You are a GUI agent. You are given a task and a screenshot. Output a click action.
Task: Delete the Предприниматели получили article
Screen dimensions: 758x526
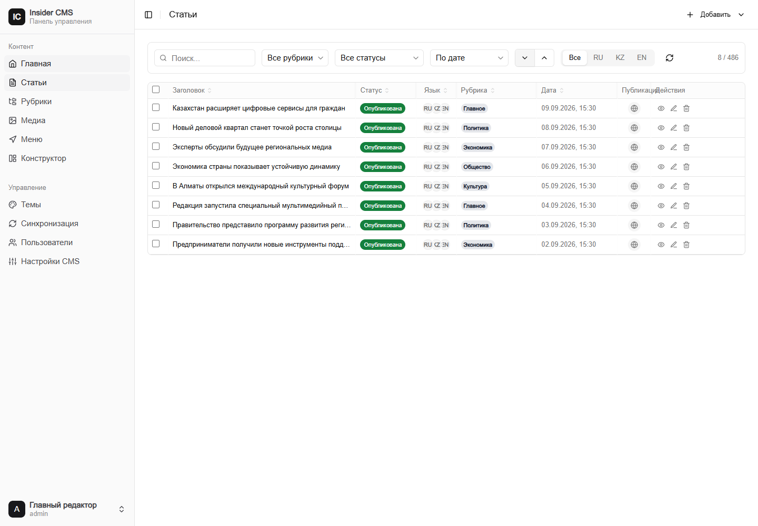click(x=686, y=245)
